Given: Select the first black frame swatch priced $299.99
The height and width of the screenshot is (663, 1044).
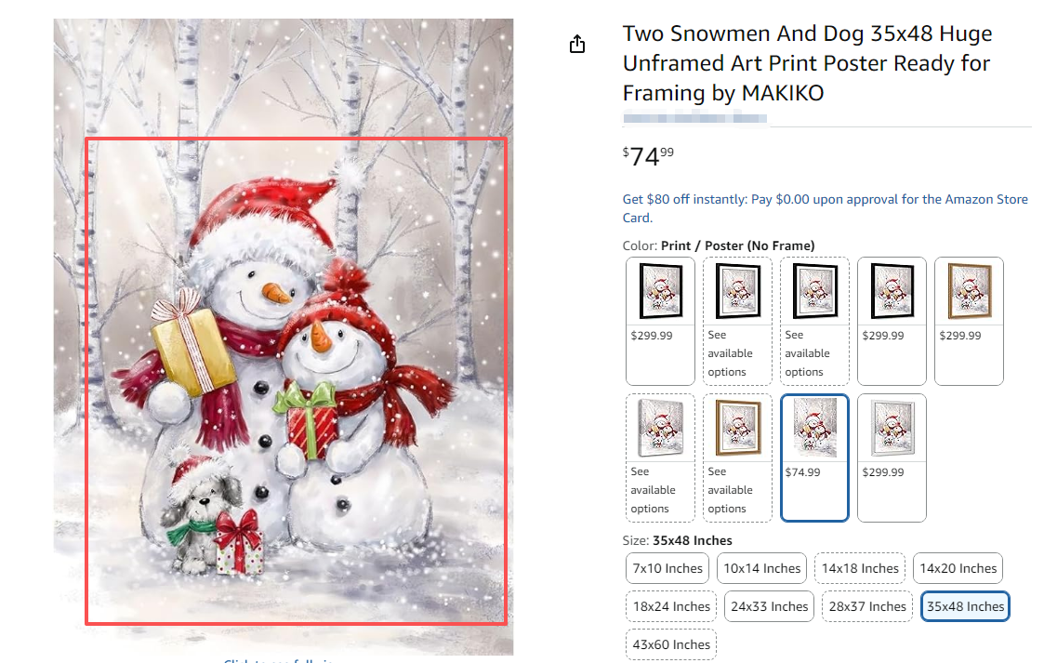Looking at the screenshot, I should click(660, 321).
